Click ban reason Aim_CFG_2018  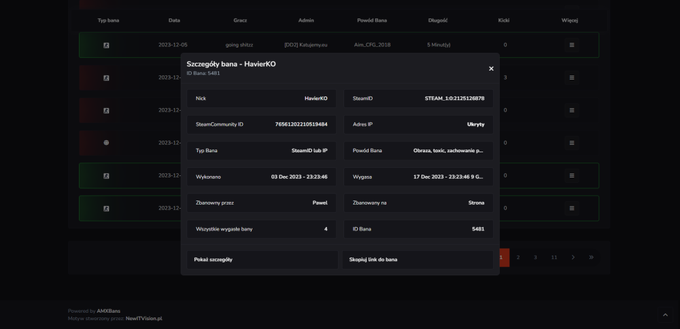click(x=372, y=45)
